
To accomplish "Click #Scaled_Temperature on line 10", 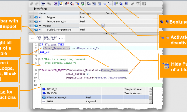I will click(110, 78).
